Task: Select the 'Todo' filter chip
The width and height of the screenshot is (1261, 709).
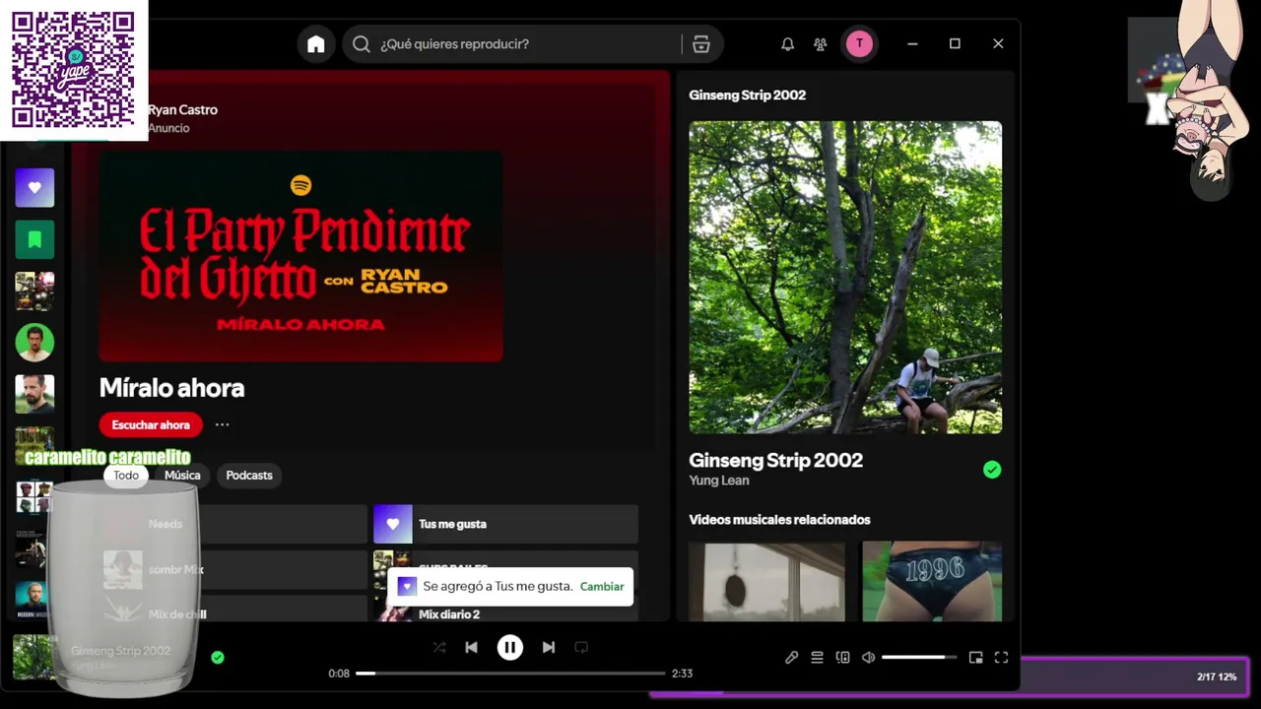Action: (x=126, y=476)
